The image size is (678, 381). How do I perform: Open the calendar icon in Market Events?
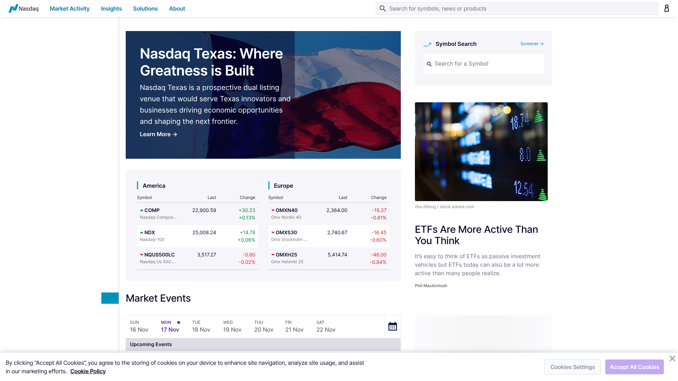pos(393,327)
